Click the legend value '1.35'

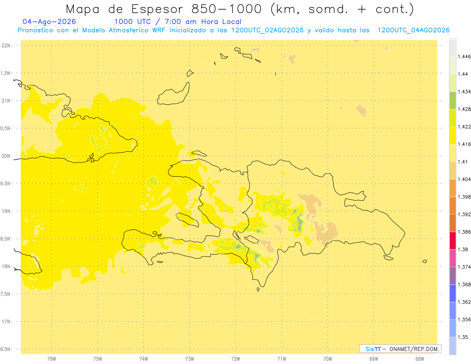[x=463, y=337]
